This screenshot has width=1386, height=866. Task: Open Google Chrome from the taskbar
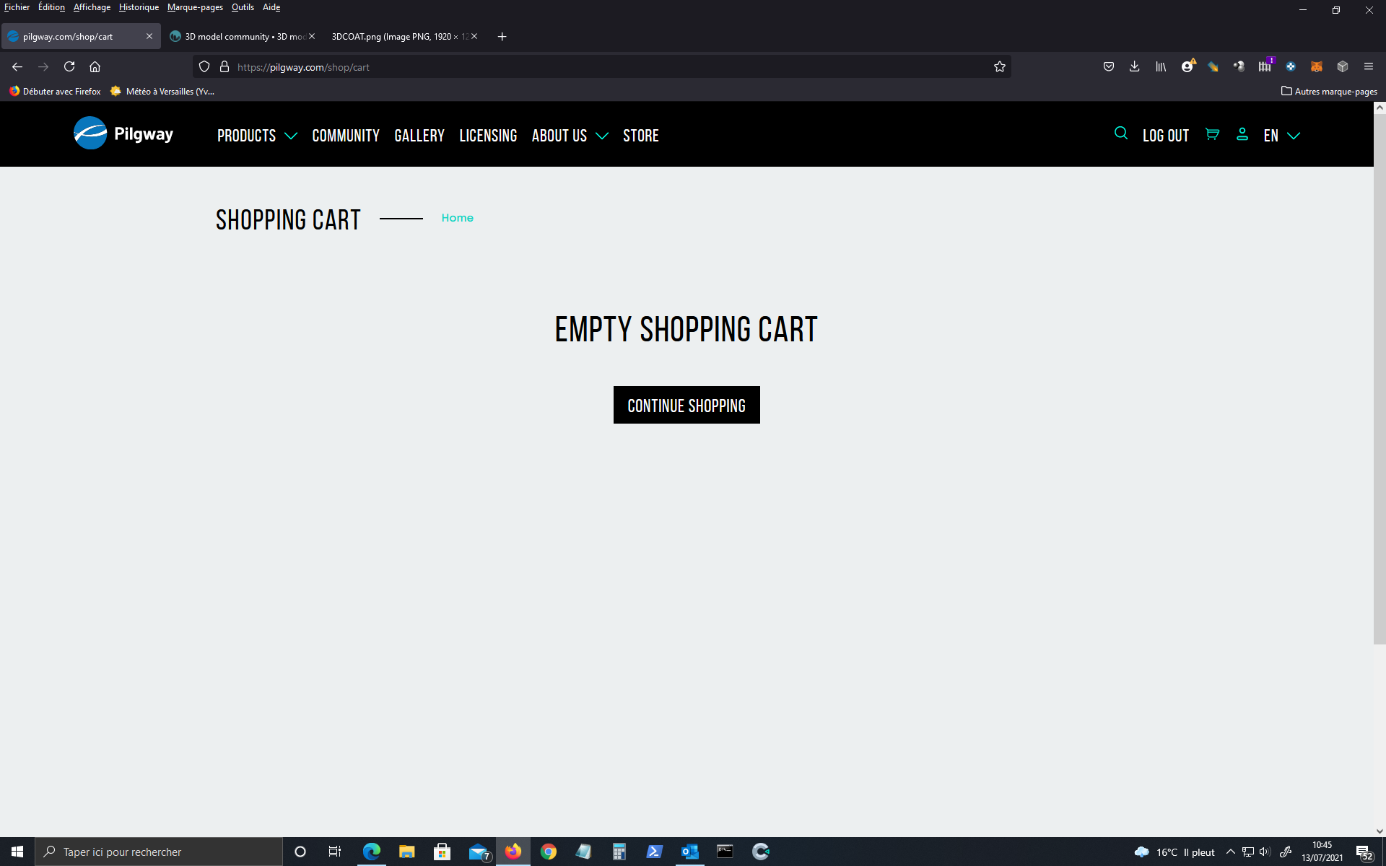coord(548,852)
